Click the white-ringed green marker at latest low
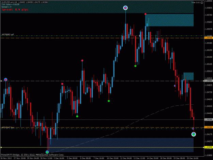This screenshot has width=213, height=160. click(x=194, y=134)
